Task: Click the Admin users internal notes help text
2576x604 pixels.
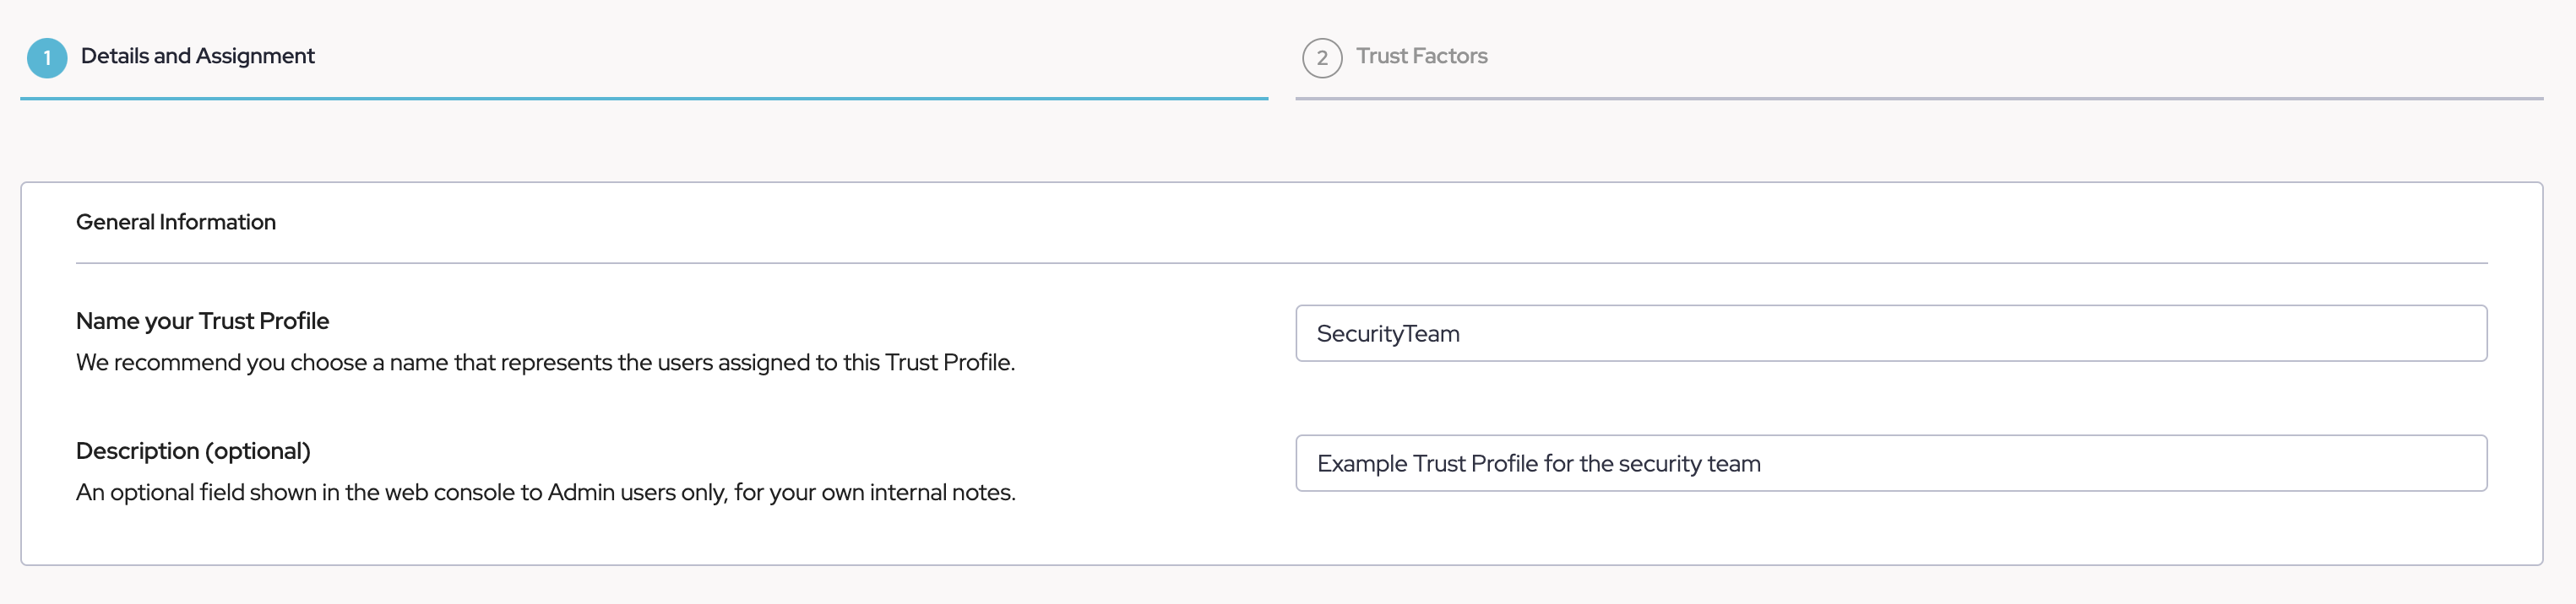Action: (x=545, y=492)
